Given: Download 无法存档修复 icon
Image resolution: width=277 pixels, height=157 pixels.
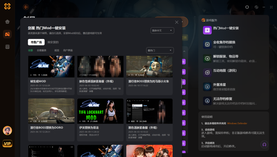Looking at the screenshot, I should click(207, 101).
